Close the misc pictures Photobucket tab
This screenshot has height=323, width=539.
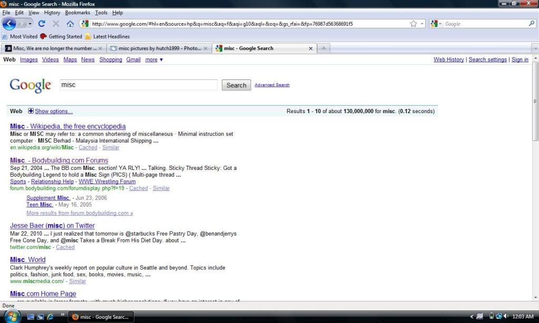[205, 48]
